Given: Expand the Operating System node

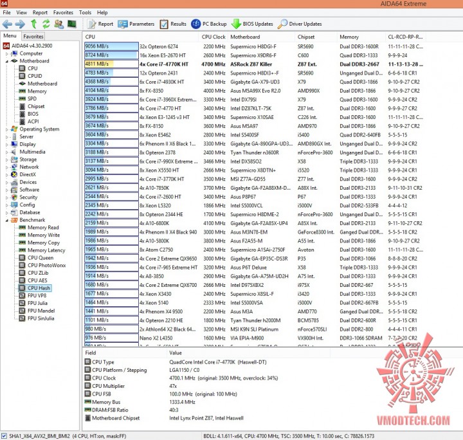Looking at the screenshot, I should (7, 129).
